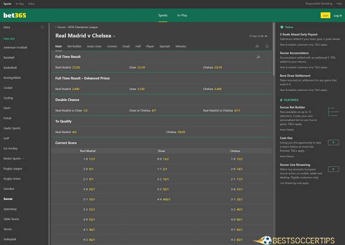The width and height of the screenshot is (345, 245).
Task: Collapse the Full Time Result – Enhanced Prices section
Action: (x=161, y=78)
